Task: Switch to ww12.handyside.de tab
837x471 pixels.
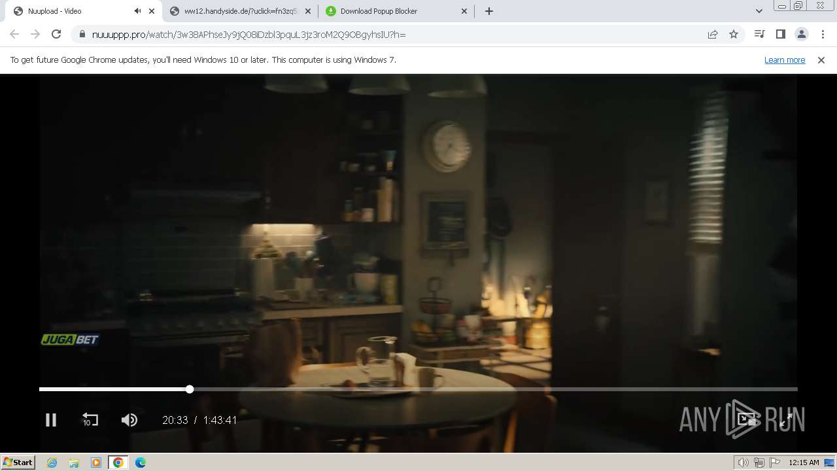Action: point(239,11)
